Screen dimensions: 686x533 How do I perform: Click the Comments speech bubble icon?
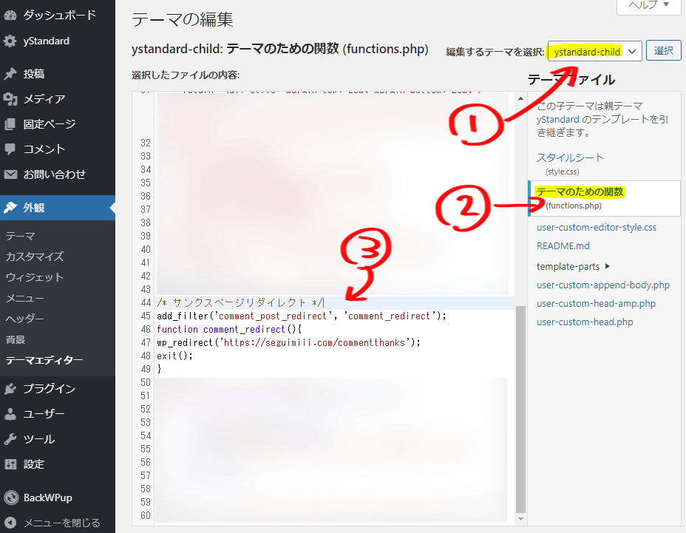point(10,149)
